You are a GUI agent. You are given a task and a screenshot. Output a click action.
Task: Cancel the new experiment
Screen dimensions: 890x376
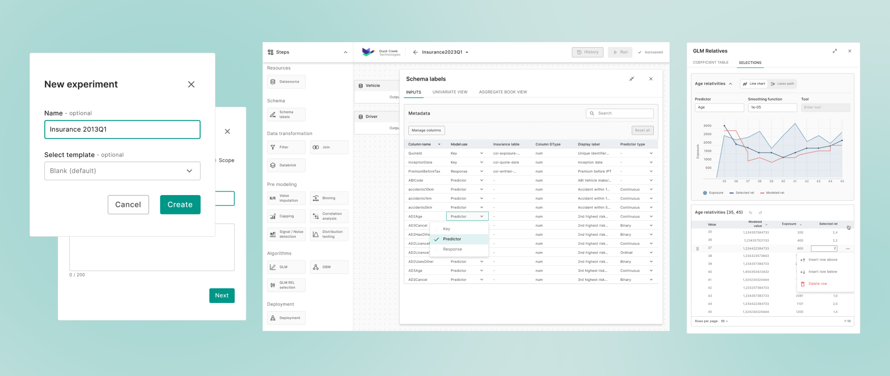pos(128,205)
